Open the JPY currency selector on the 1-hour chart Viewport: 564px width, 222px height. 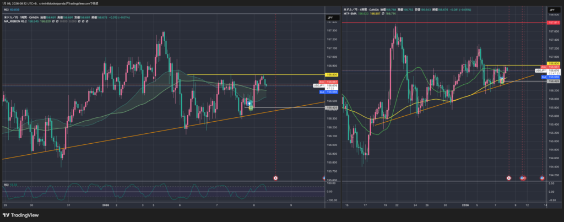(329, 18)
